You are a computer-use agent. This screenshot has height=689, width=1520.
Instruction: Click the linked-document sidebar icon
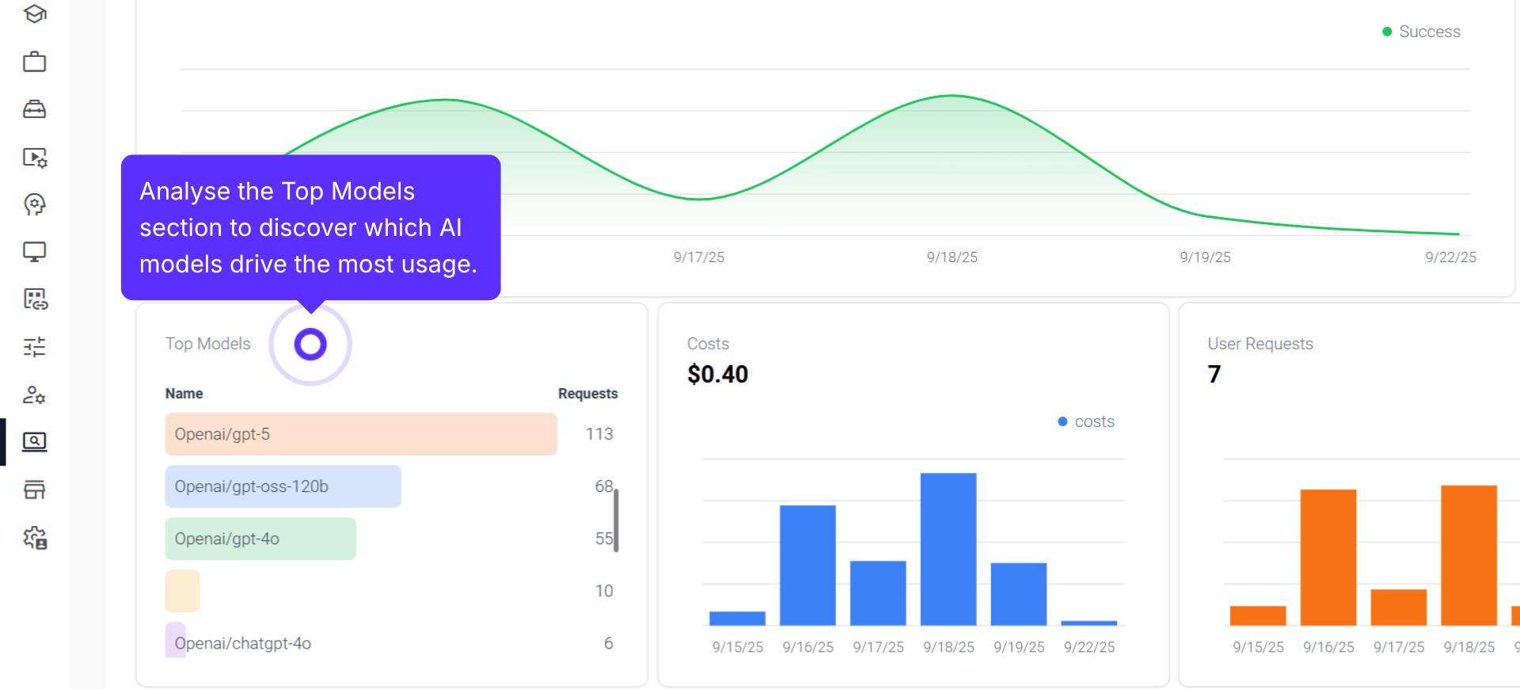point(34,299)
